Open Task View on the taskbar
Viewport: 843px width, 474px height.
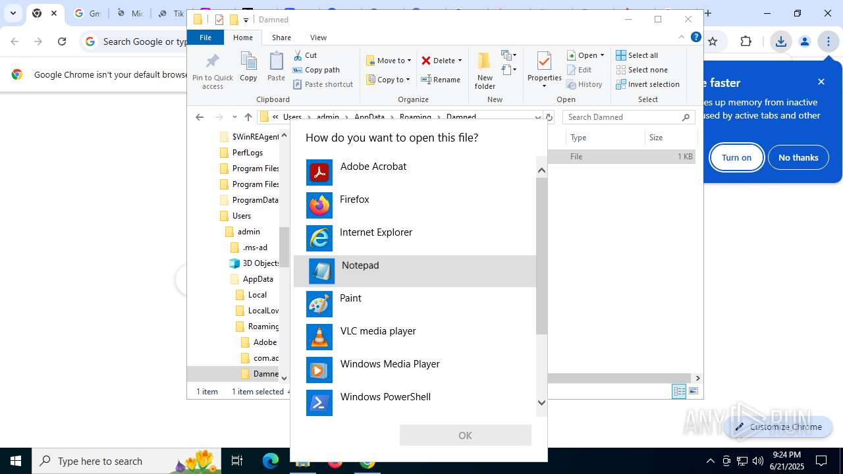(x=237, y=461)
